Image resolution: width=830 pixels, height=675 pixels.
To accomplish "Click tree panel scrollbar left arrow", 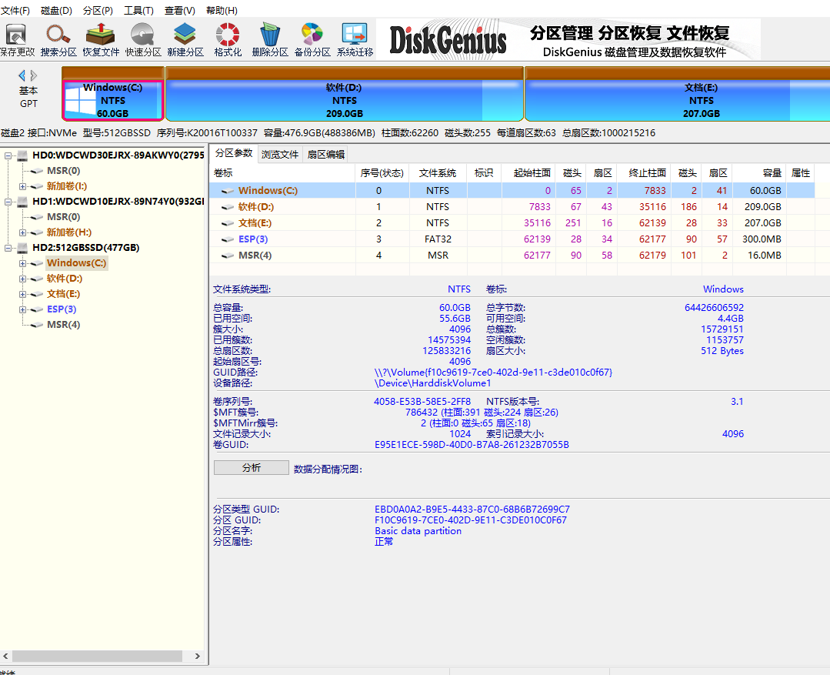I will click(5, 656).
